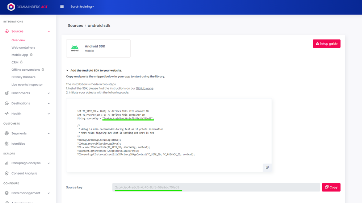
Task: Click the Android SDK robot icon
Action: (75, 48)
